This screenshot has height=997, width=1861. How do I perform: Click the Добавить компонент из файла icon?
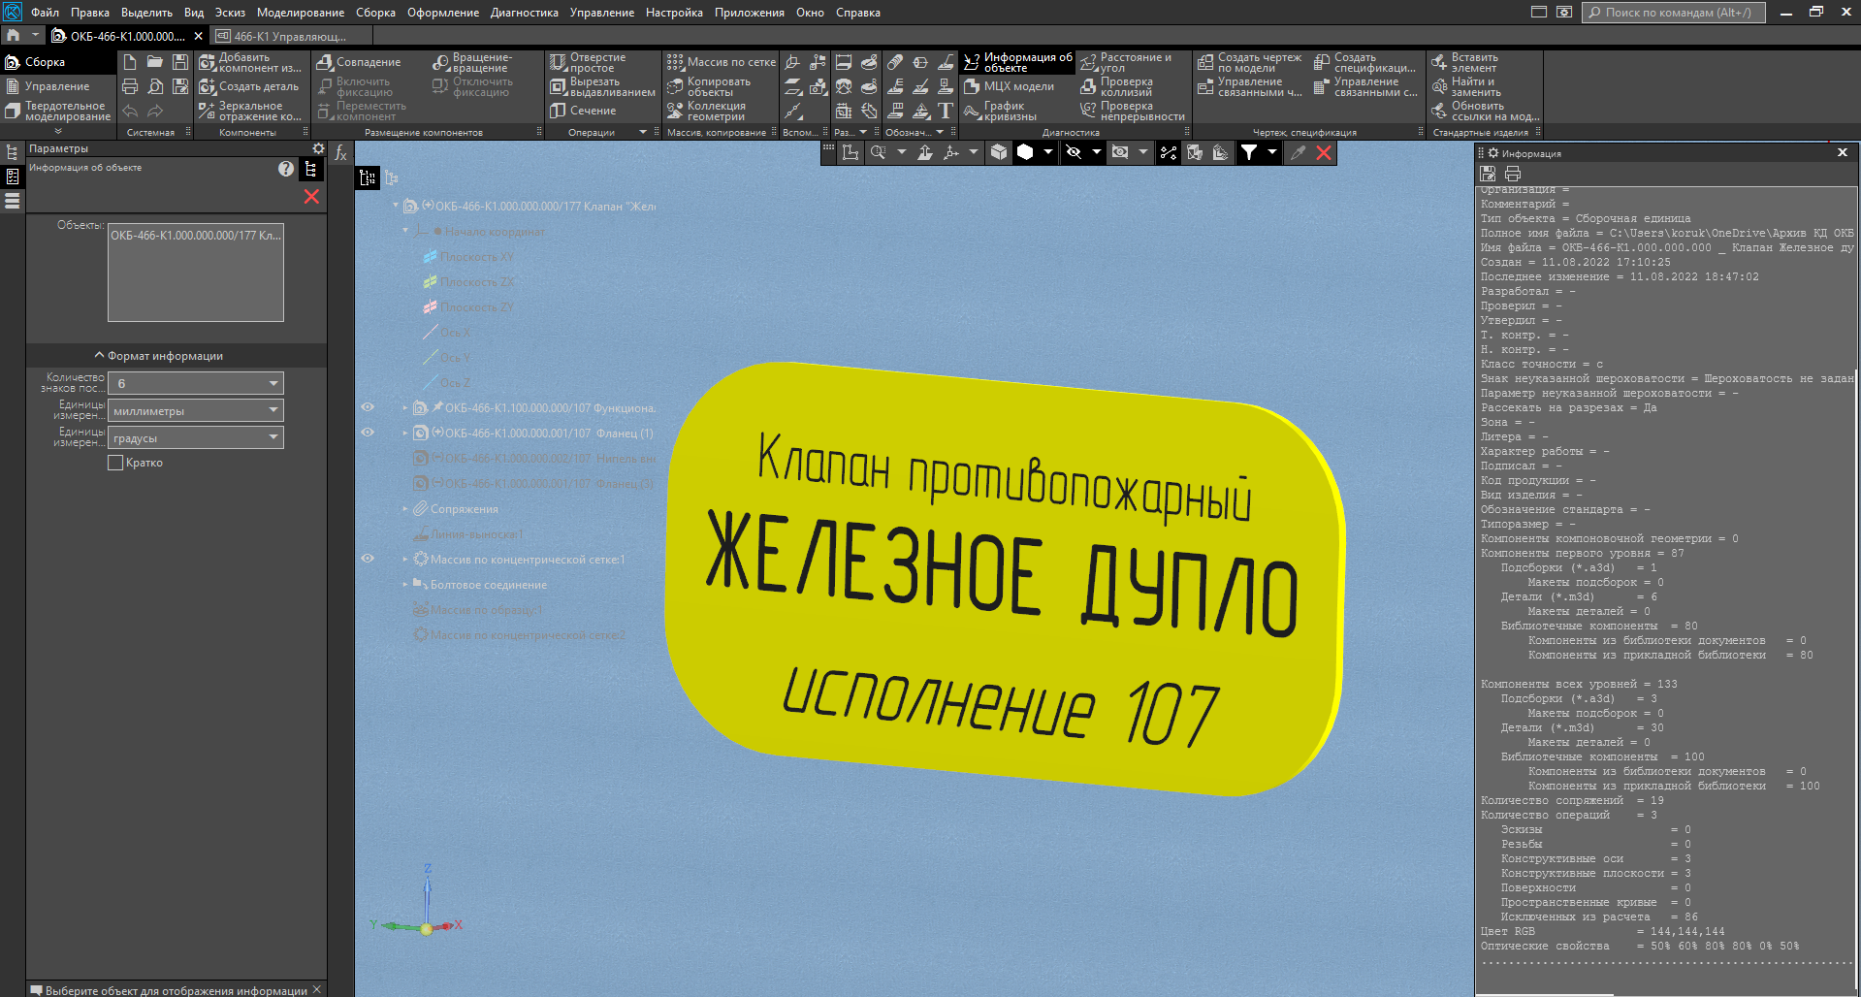coord(208,62)
